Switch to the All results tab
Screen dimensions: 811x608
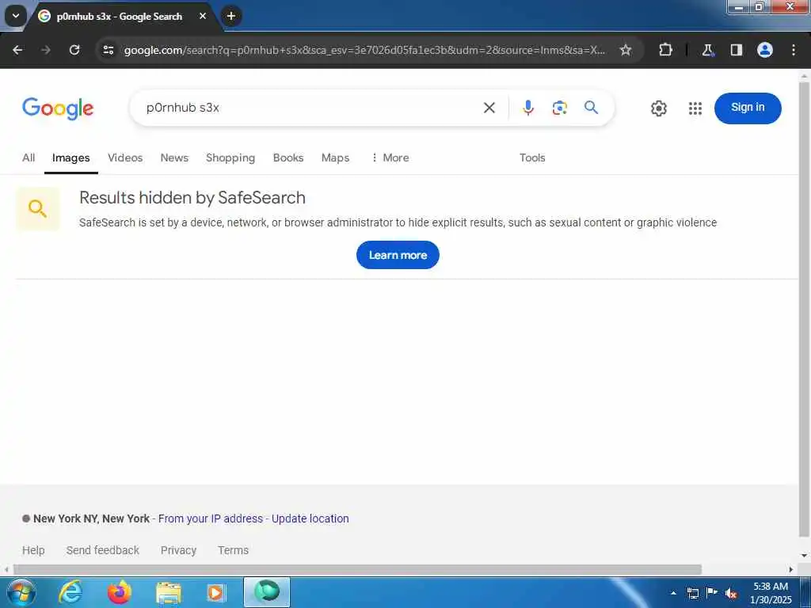29,158
